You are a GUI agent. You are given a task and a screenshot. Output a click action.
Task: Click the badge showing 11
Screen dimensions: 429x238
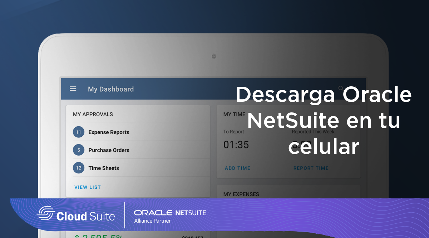[x=79, y=132]
